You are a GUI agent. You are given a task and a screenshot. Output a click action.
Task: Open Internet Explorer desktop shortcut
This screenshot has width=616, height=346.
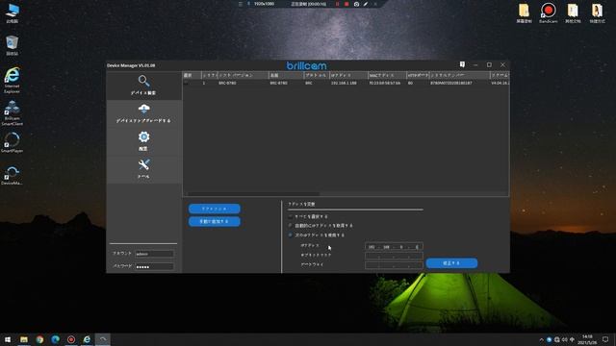click(x=13, y=81)
